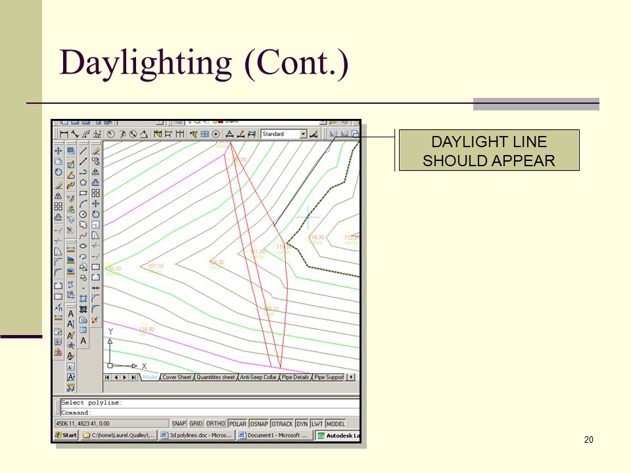Screen dimensions: 631x473
Task: Select the Baseline Dimension tool
Action: coord(169,134)
